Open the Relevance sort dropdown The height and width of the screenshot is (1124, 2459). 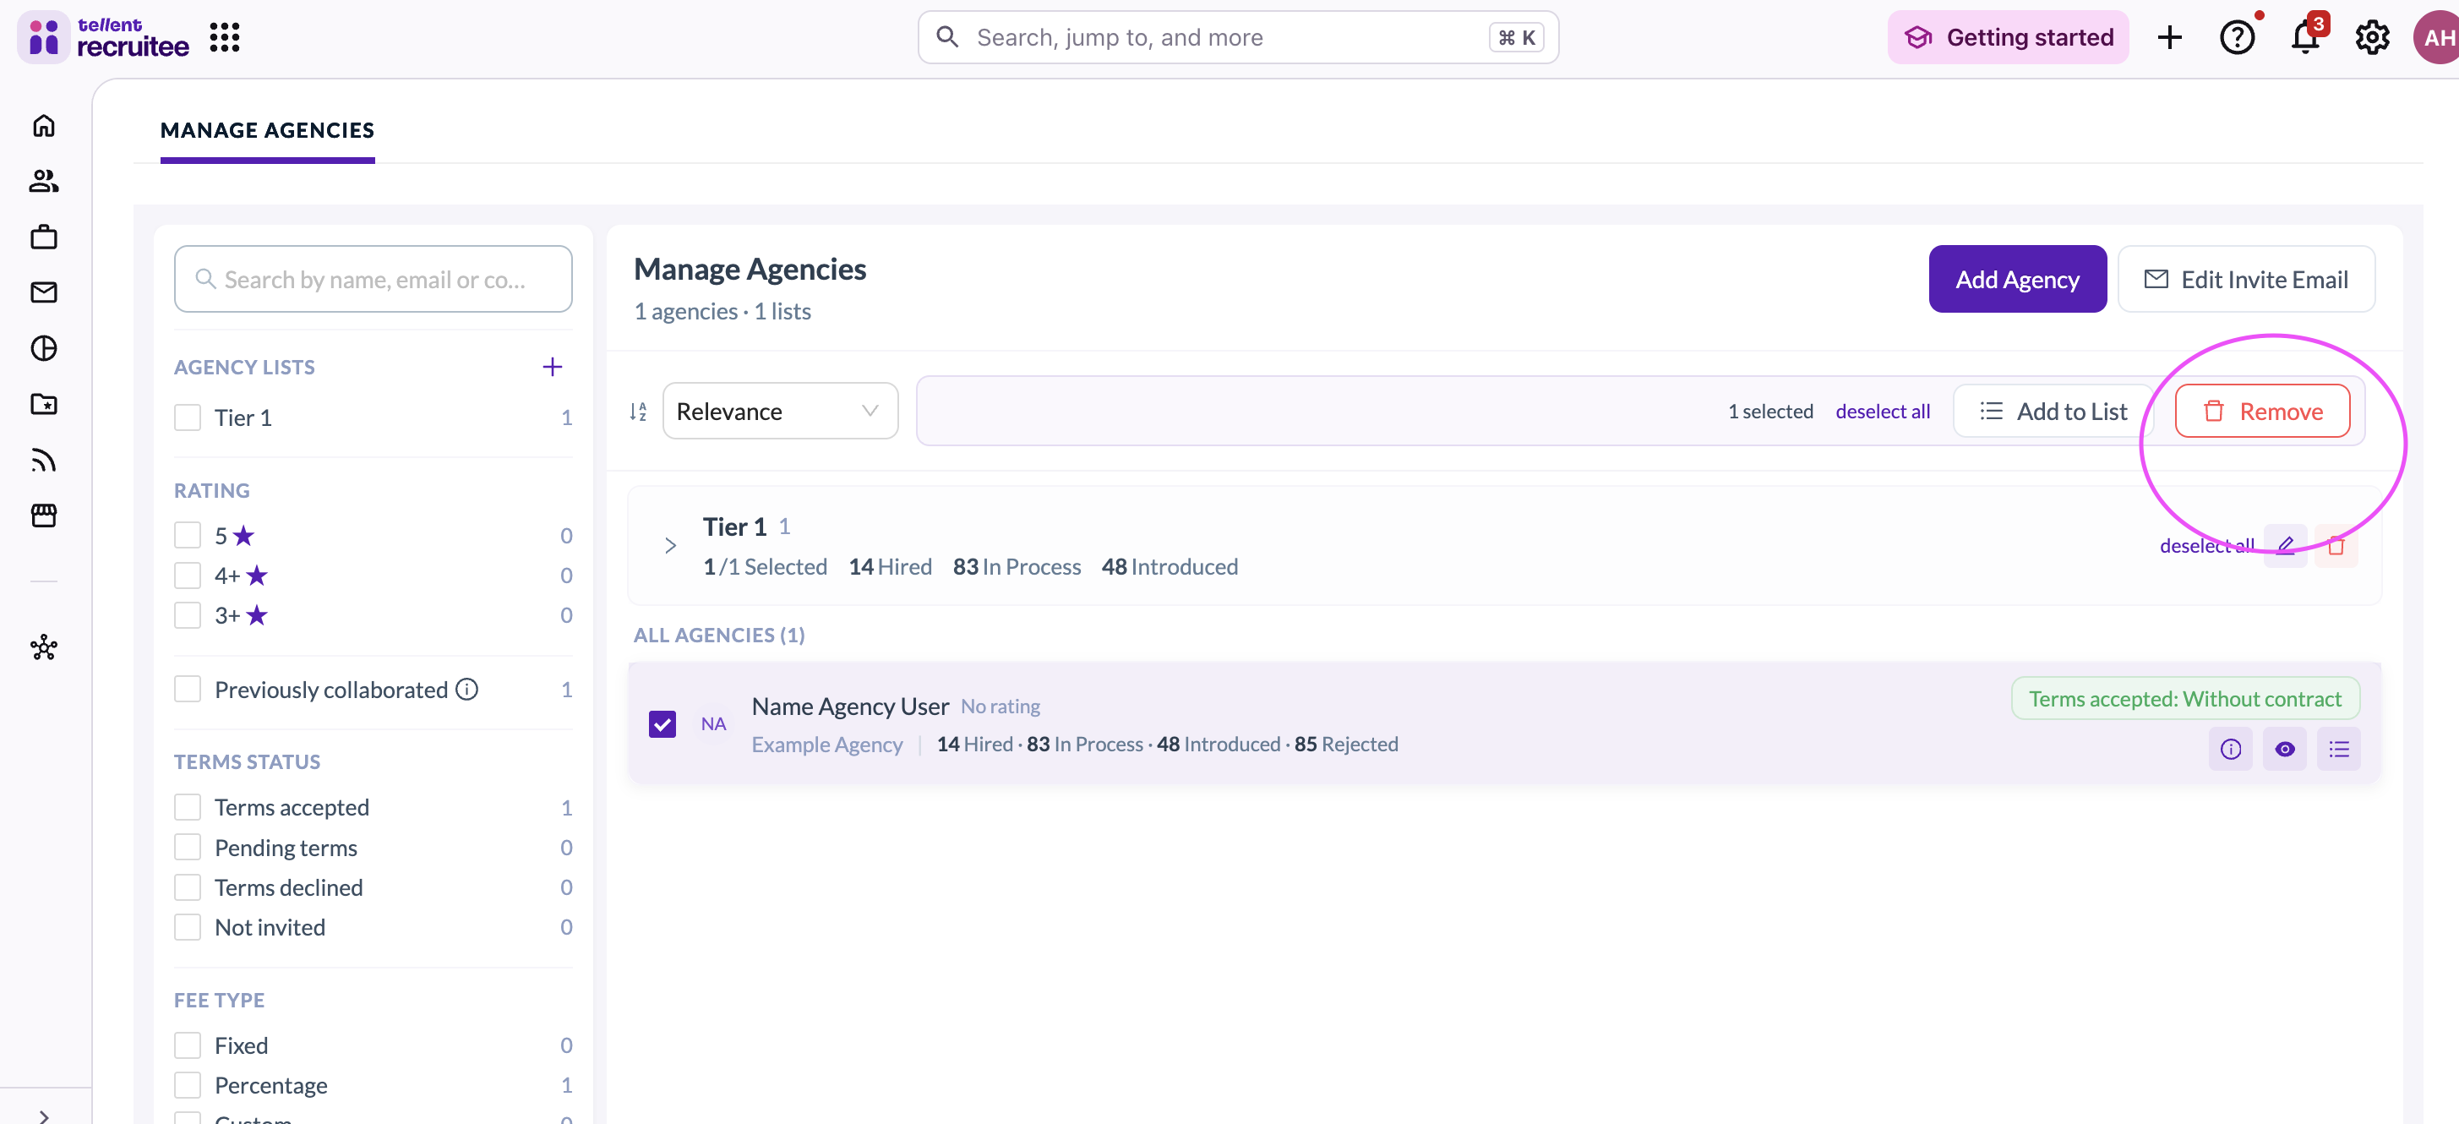[x=780, y=412]
